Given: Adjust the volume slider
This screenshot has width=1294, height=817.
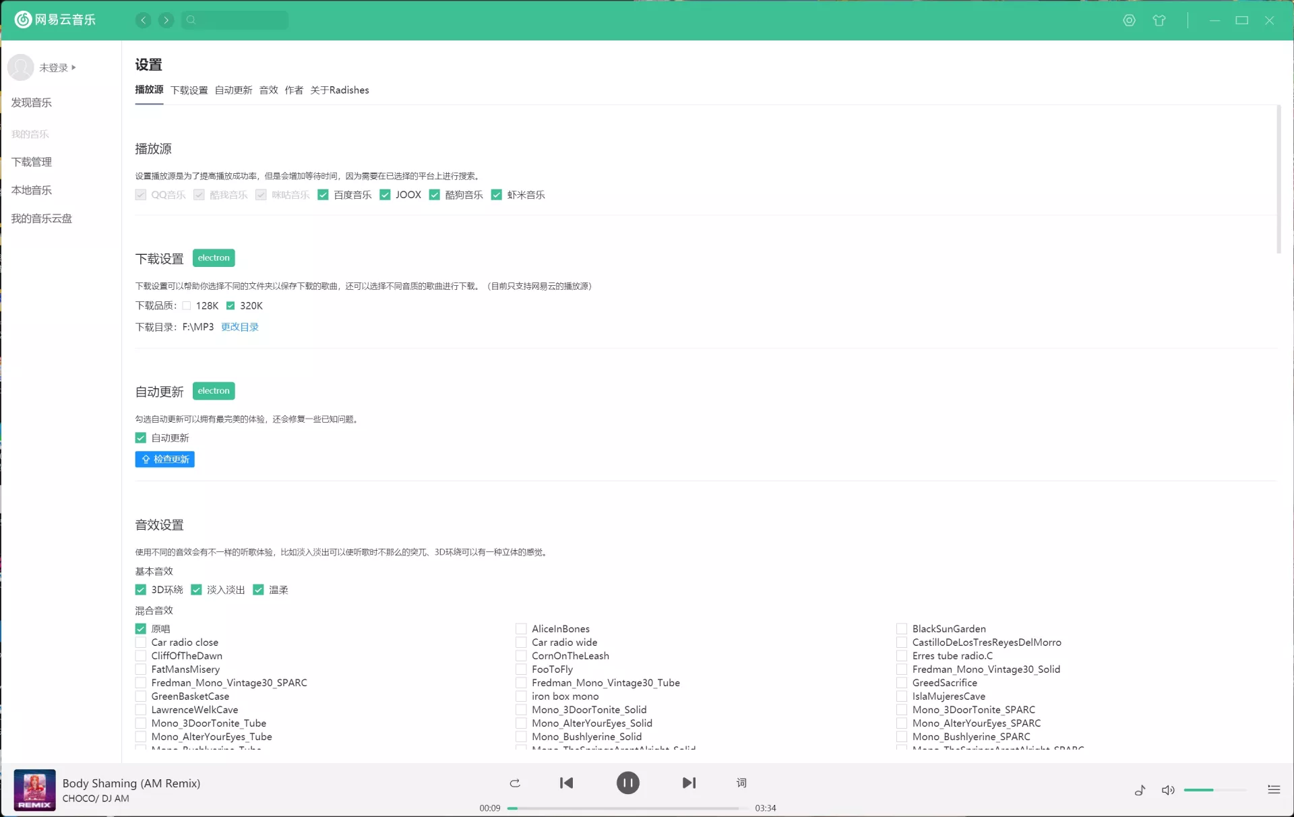Looking at the screenshot, I should [1213, 789].
